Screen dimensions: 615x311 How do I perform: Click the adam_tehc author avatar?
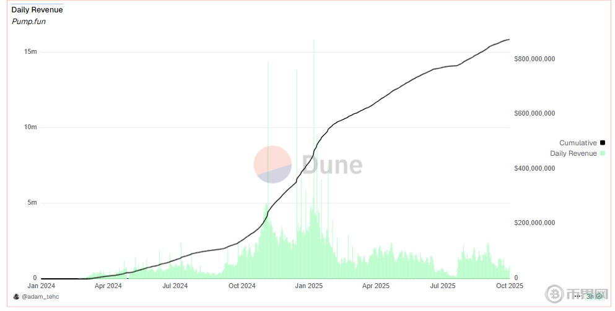pyautogui.click(x=16, y=297)
